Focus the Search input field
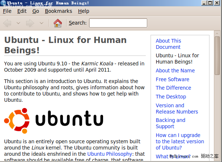 pos(118,23)
